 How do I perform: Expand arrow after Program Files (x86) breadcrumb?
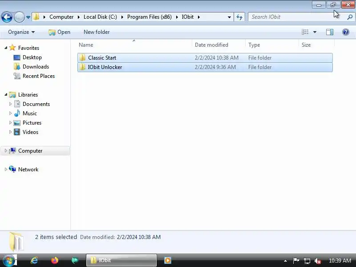pyautogui.click(x=177, y=17)
